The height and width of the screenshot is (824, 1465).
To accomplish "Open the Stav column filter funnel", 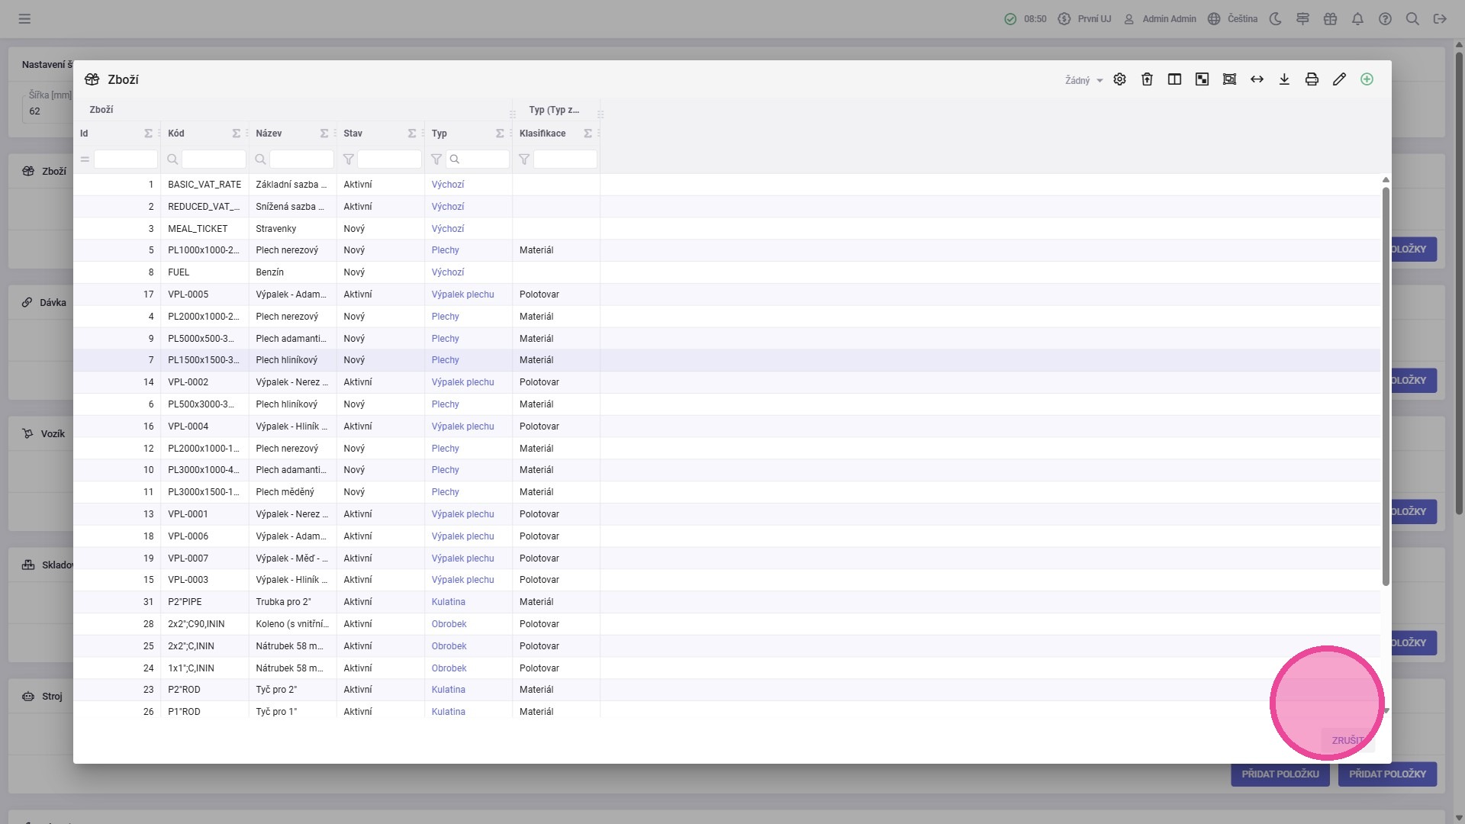I will pos(349,159).
